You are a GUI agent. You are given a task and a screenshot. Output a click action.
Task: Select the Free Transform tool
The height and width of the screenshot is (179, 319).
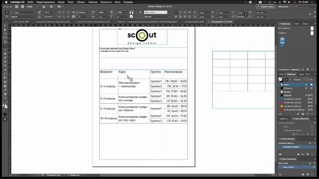tap(5, 74)
